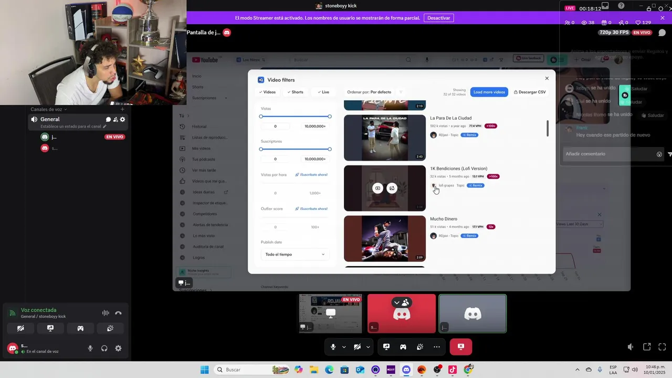This screenshot has height=378, width=672.
Task: Open microphone options arrow in call bar
Action: pyautogui.click(x=344, y=347)
